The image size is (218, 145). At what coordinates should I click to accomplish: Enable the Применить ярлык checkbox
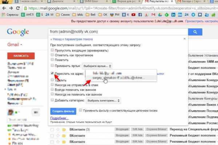pyautogui.click(x=52, y=65)
